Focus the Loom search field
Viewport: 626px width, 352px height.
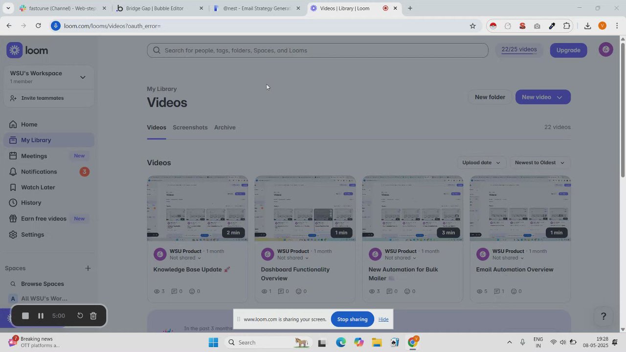click(x=317, y=50)
